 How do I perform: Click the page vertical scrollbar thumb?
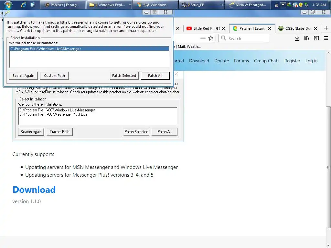tap(328, 167)
